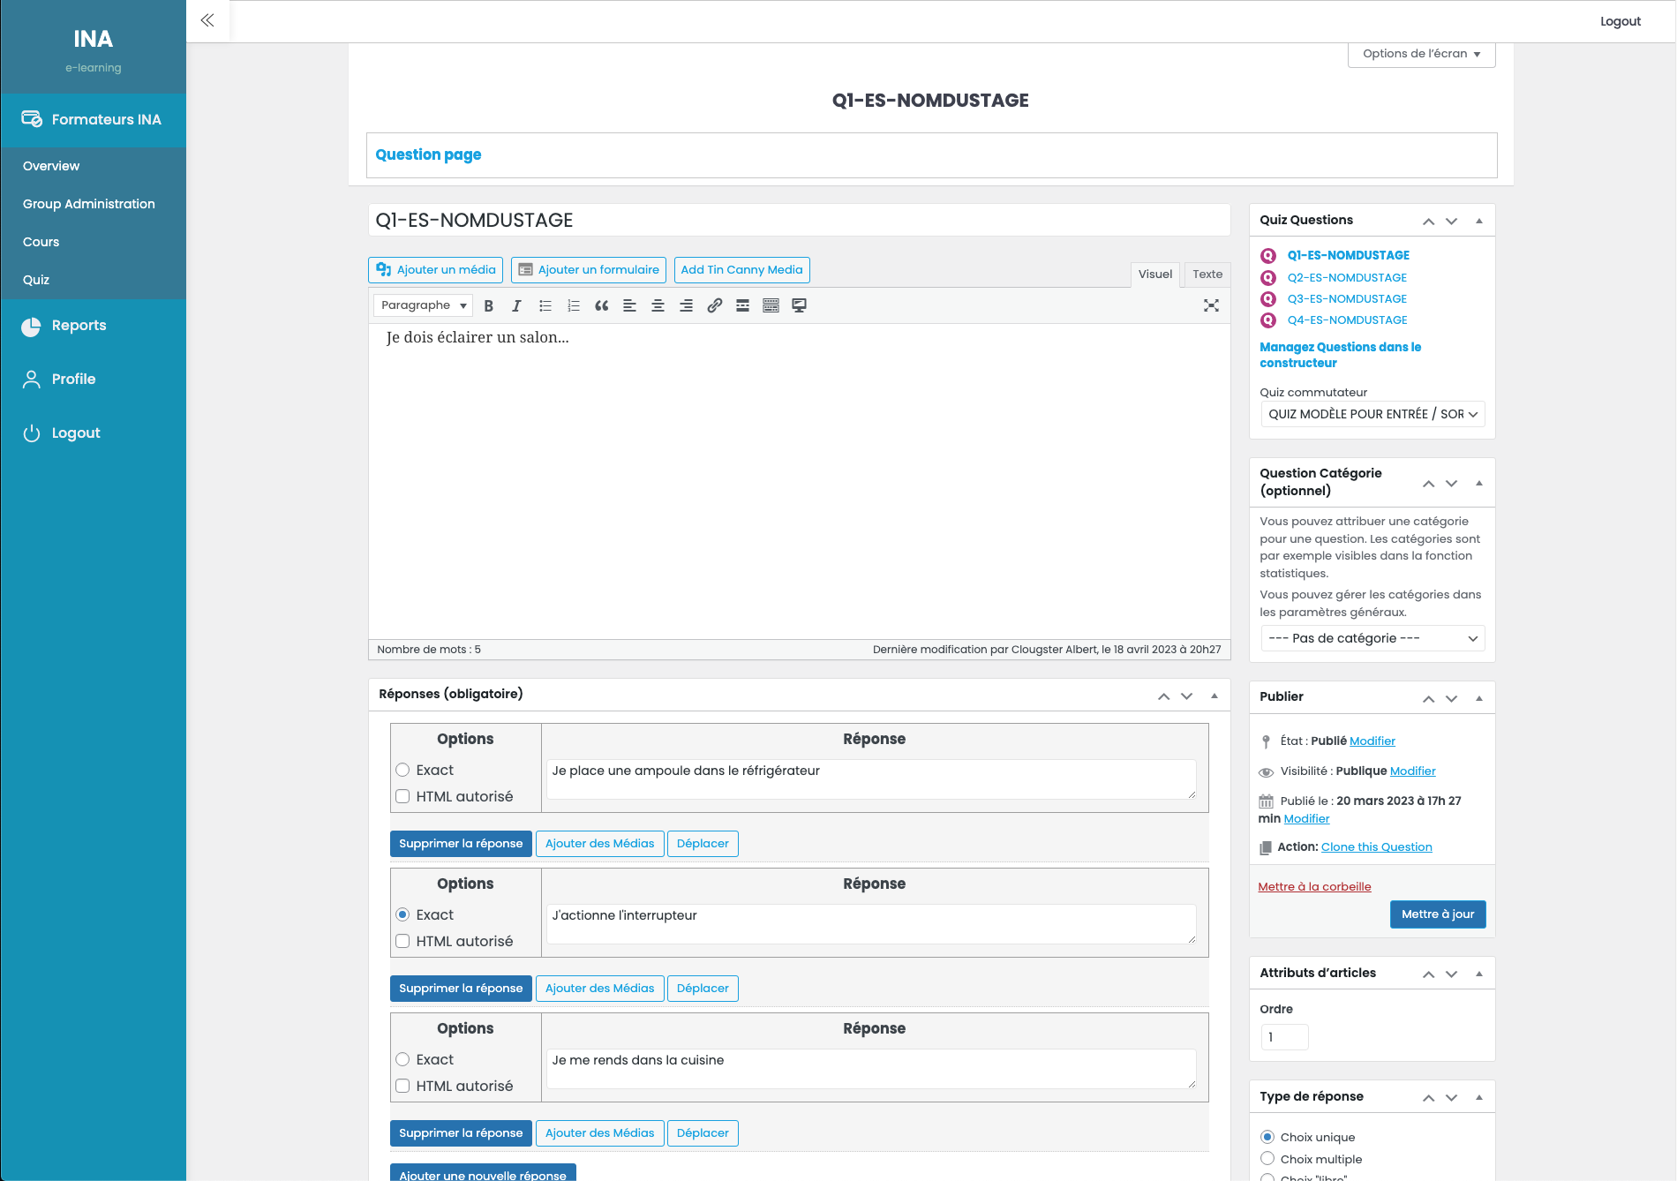This screenshot has width=1677, height=1181.
Task: Collapse the Publier panel with triangle toggle
Action: [x=1479, y=697]
